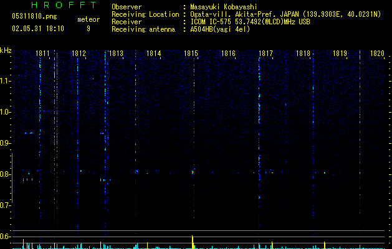This screenshot has width=392, height=249.
Task: Click the 1820 time marker
Action: tap(377, 54)
